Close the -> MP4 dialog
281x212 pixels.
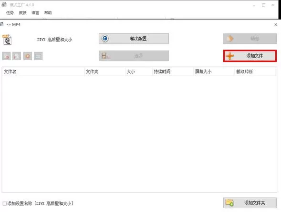(276, 24)
